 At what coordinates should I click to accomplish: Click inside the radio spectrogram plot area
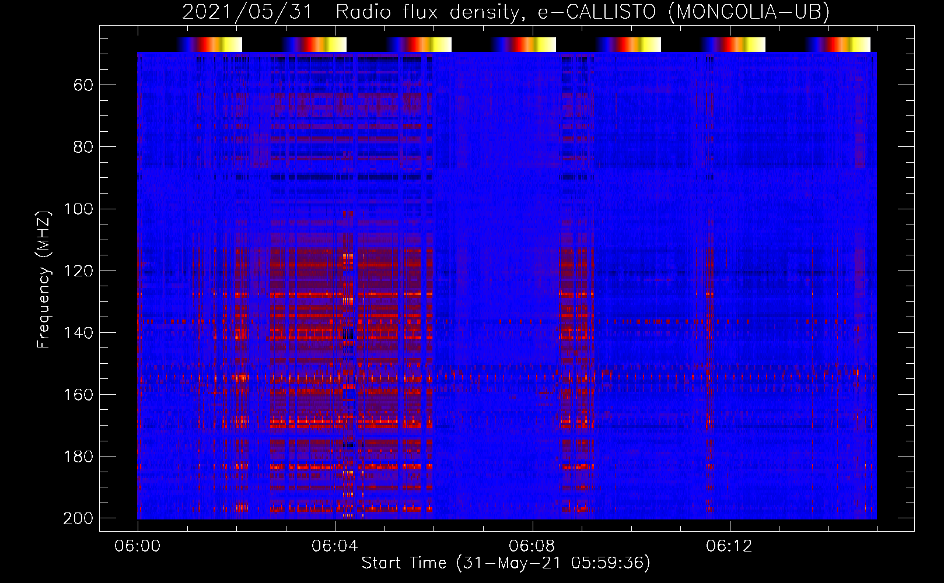507,286
